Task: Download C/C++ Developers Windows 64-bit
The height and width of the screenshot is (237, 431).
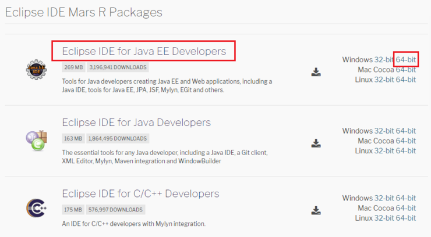Action: point(406,198)
